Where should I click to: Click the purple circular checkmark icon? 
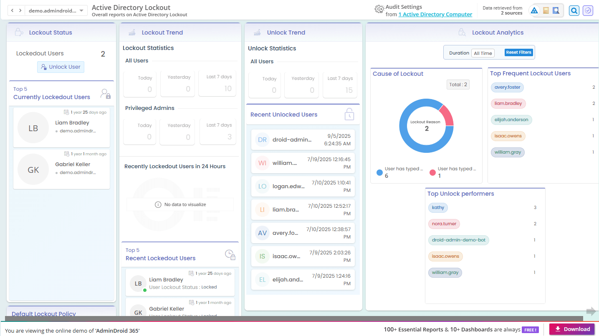tap(588, 11)
